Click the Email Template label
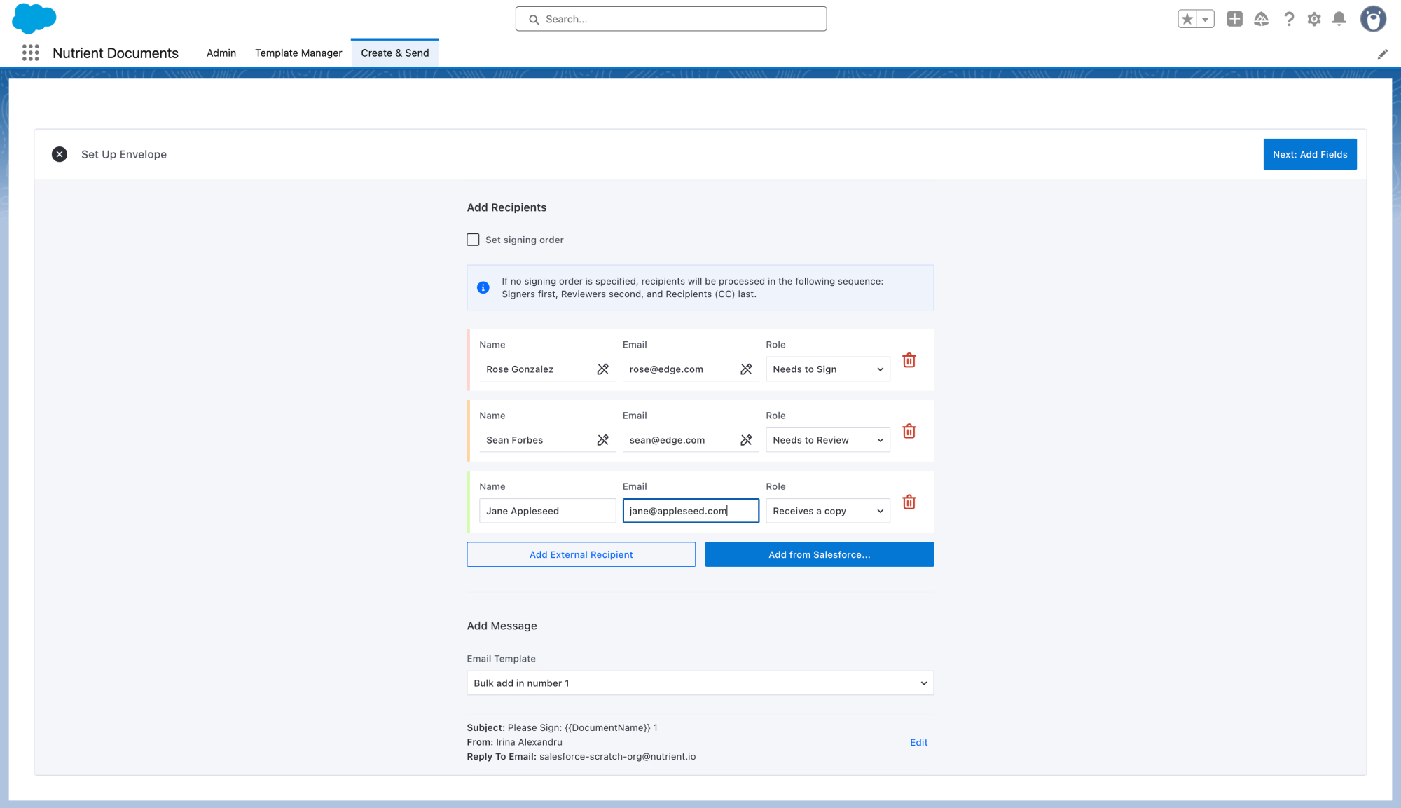Viewport: 1401px width, 808px height. tap(502, 659)
